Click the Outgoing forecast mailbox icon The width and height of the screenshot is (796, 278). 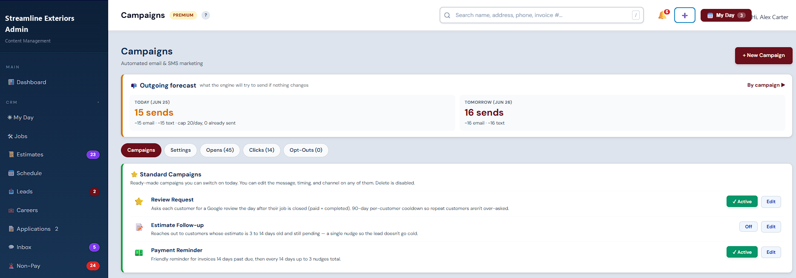point(134,85)
